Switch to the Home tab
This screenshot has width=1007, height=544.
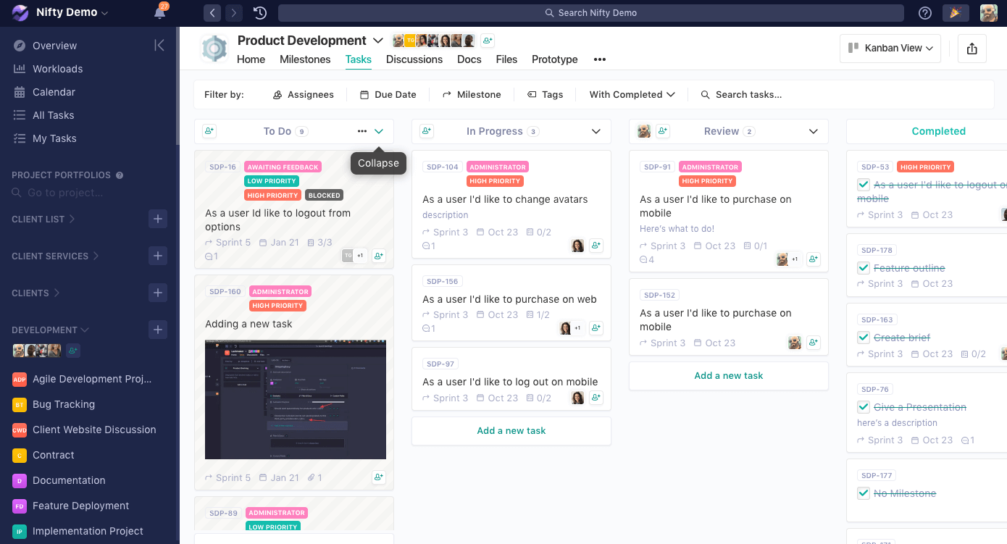[251, 59]
